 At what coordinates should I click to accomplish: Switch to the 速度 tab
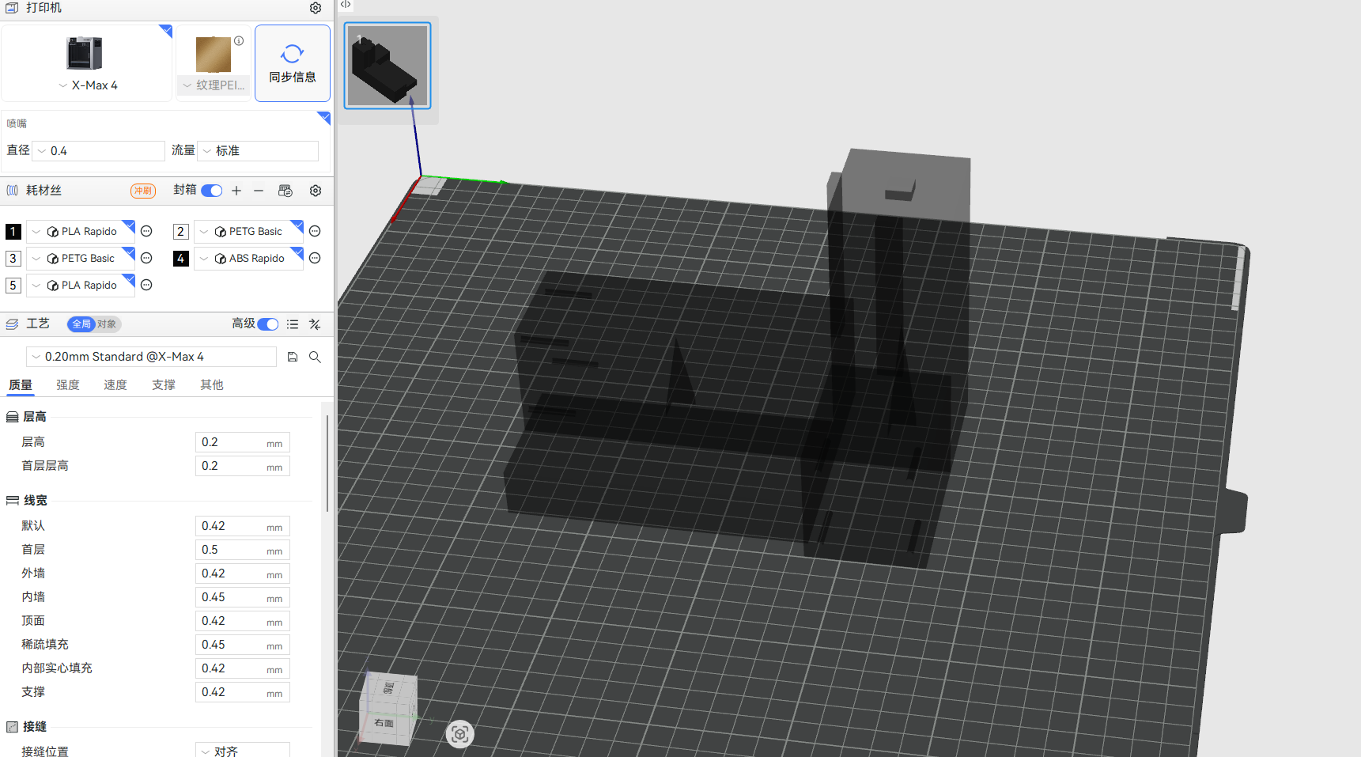[115, 385]
